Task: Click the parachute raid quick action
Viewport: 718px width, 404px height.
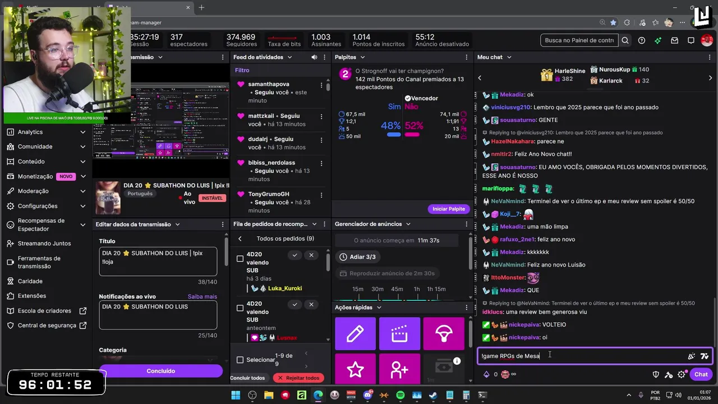Action: (x=444, y=333)
